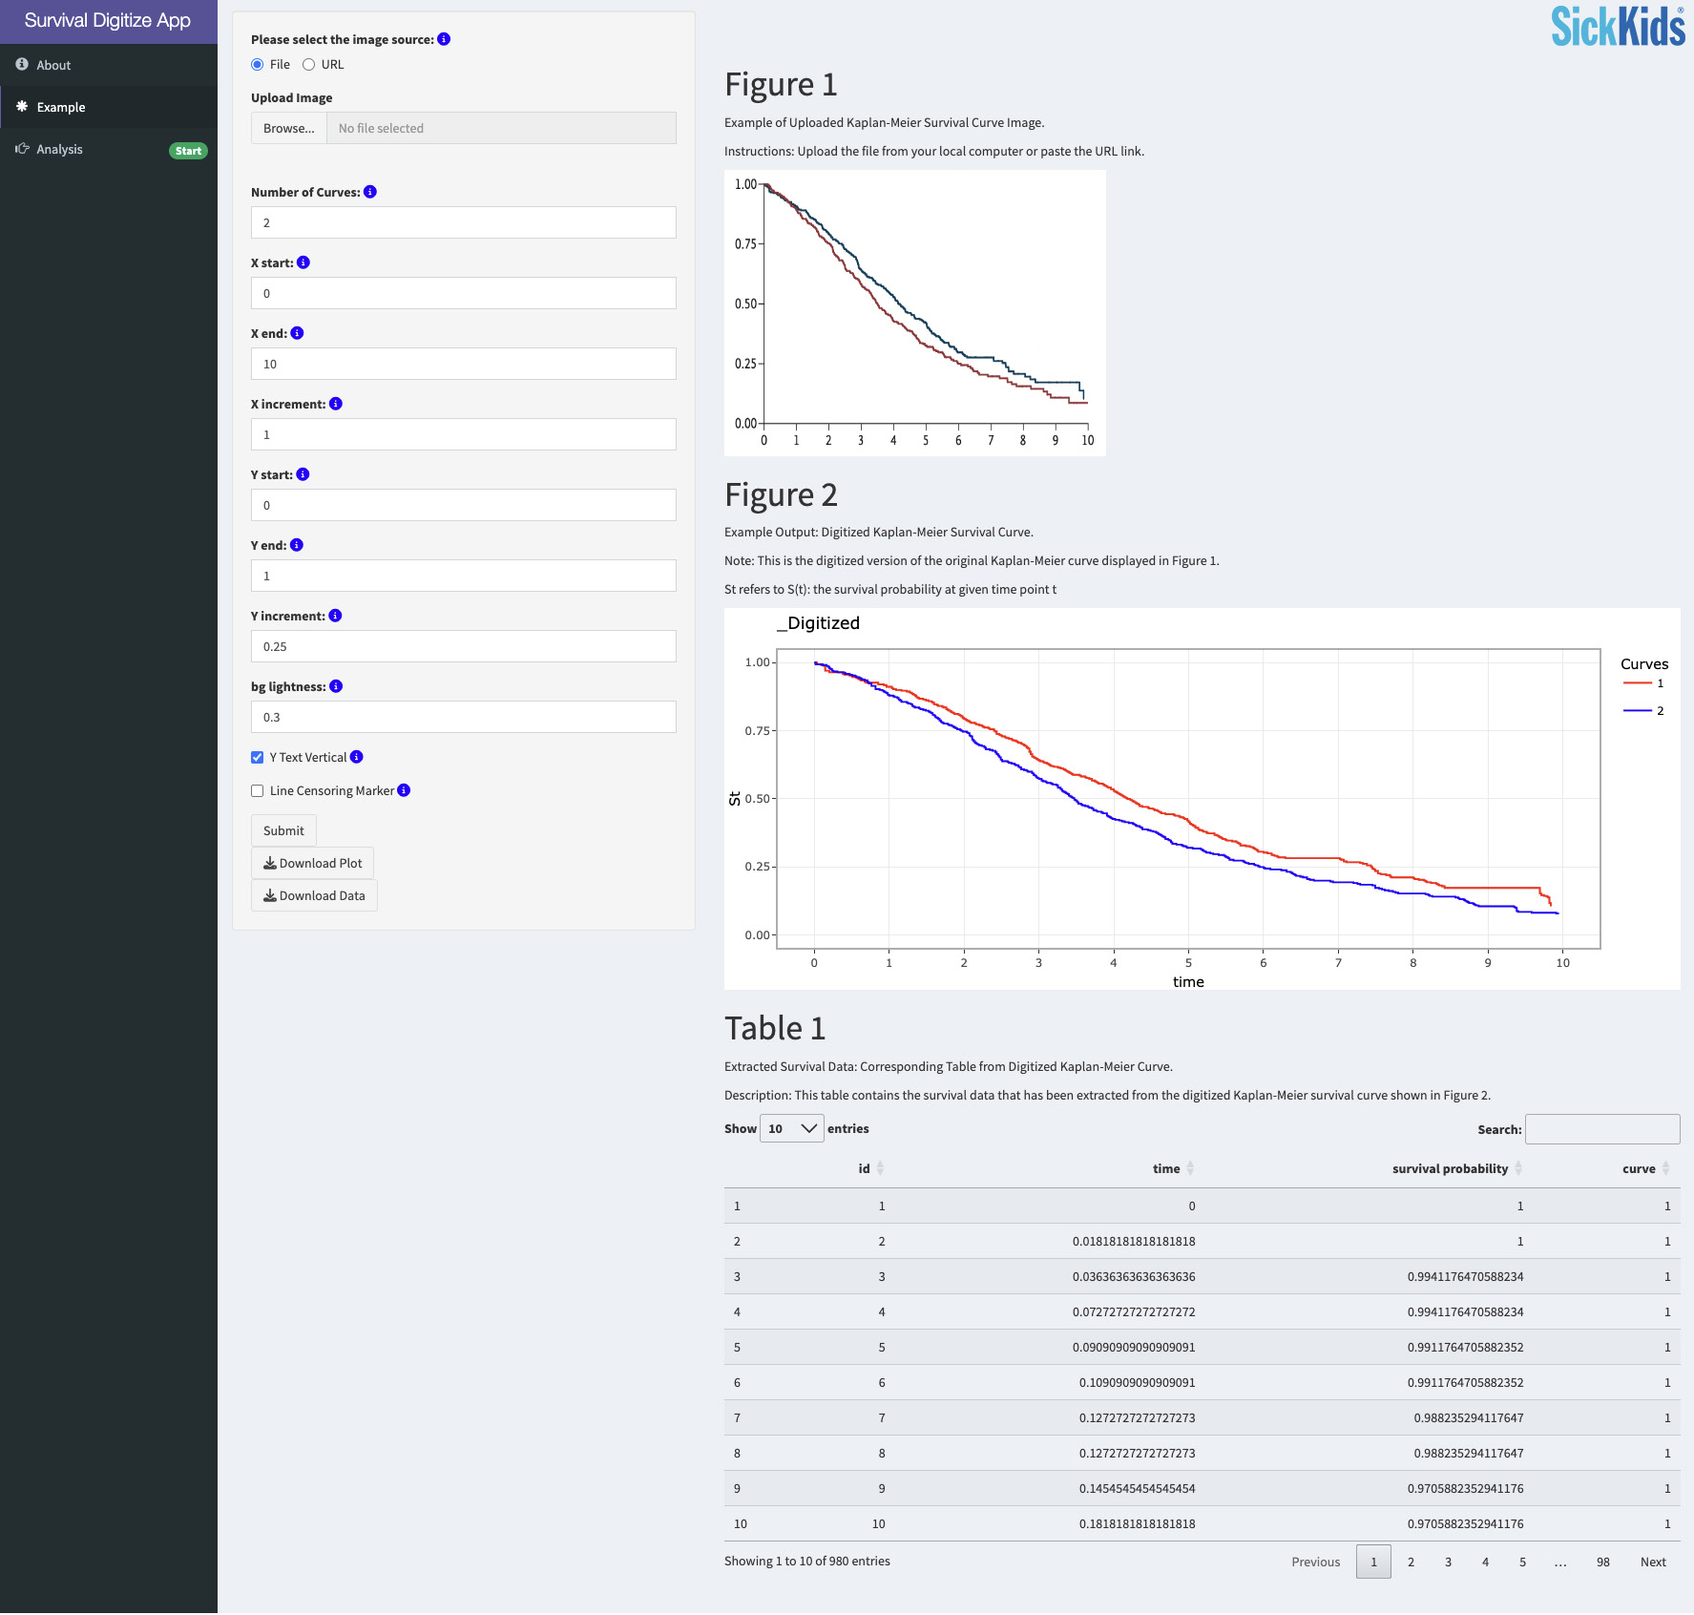Sort table by curve column

pos(1639,1168)
